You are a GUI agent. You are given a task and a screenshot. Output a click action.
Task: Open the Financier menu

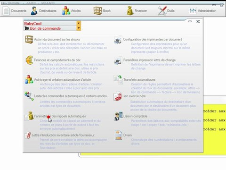141,11
